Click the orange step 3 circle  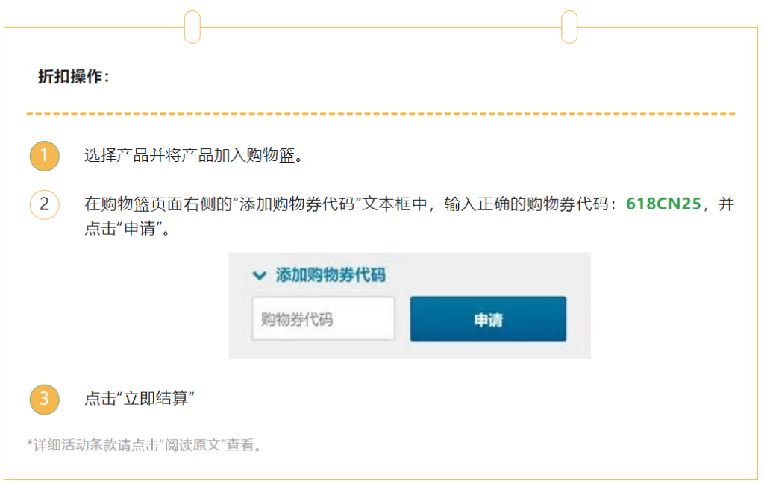pos(44,399)
